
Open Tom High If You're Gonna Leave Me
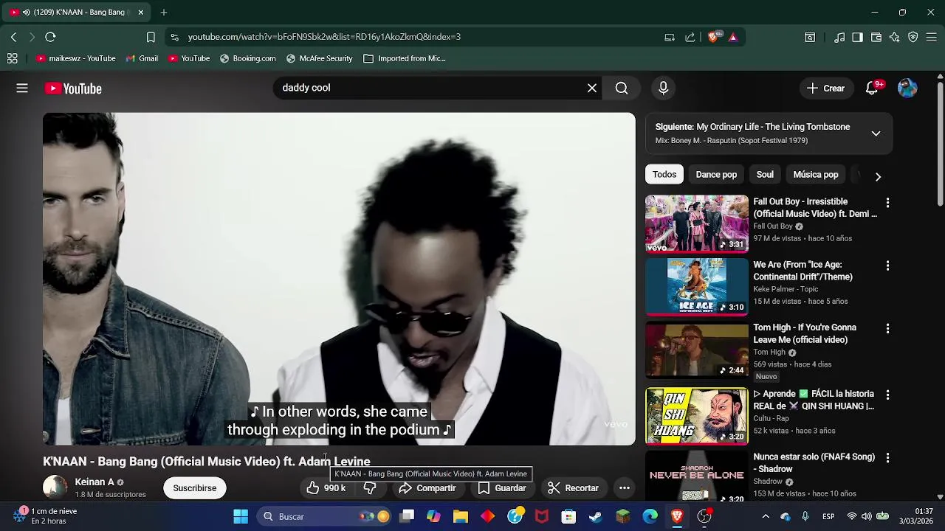(805, 333)
